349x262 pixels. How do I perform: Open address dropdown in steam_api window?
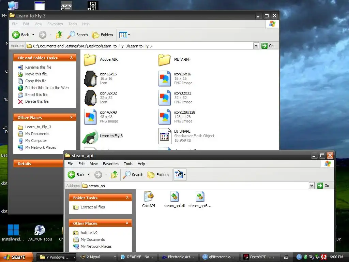312,186
